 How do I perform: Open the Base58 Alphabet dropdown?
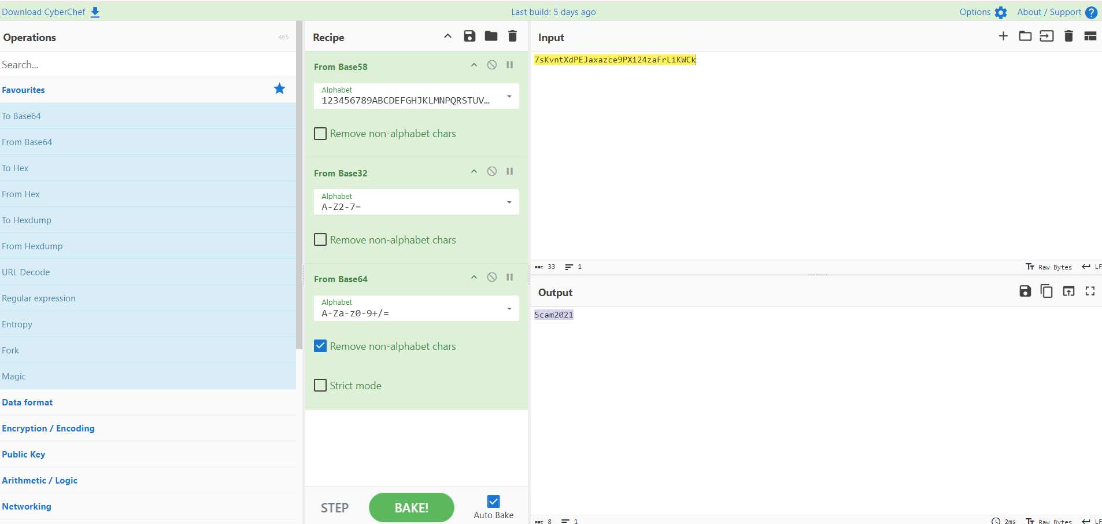509,97
